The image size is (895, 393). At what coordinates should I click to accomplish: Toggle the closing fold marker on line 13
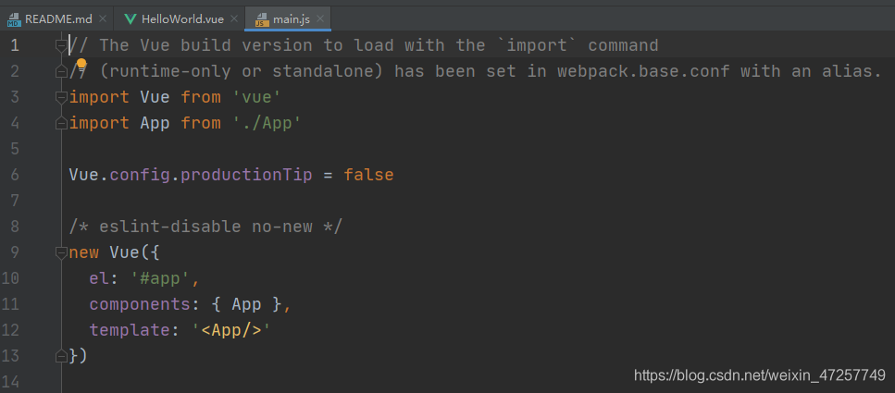[61, 356]
